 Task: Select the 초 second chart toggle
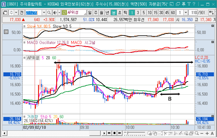(120, 13)
